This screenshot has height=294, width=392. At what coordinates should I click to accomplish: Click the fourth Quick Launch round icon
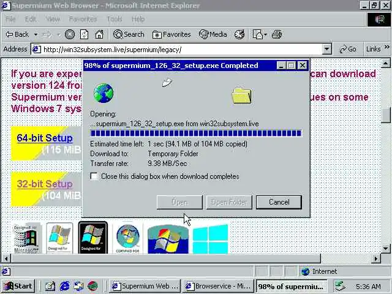[92, 286]
